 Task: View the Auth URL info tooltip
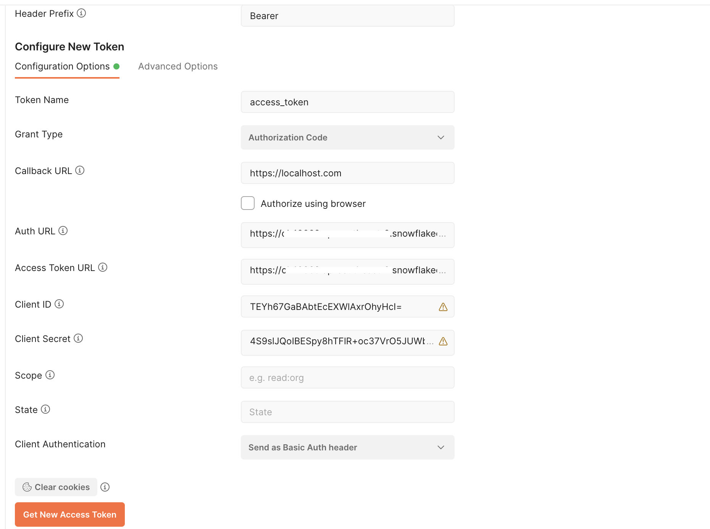pyautogui.click(x=63, y=230)
